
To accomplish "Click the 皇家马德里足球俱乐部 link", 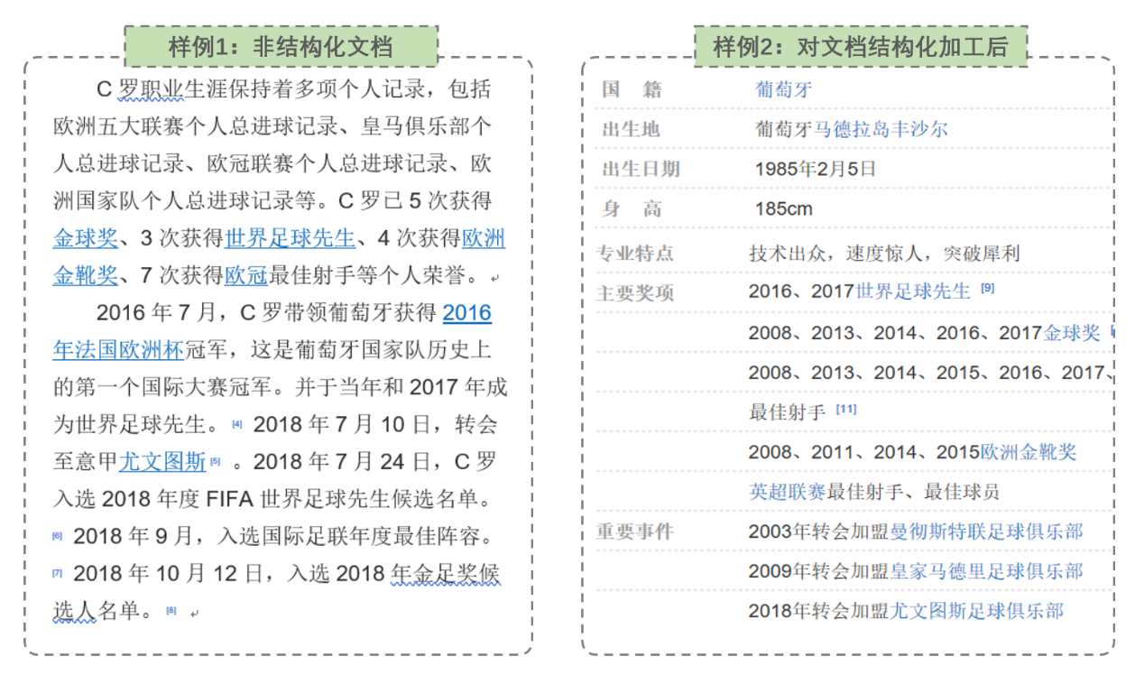I will coord(986,571).
